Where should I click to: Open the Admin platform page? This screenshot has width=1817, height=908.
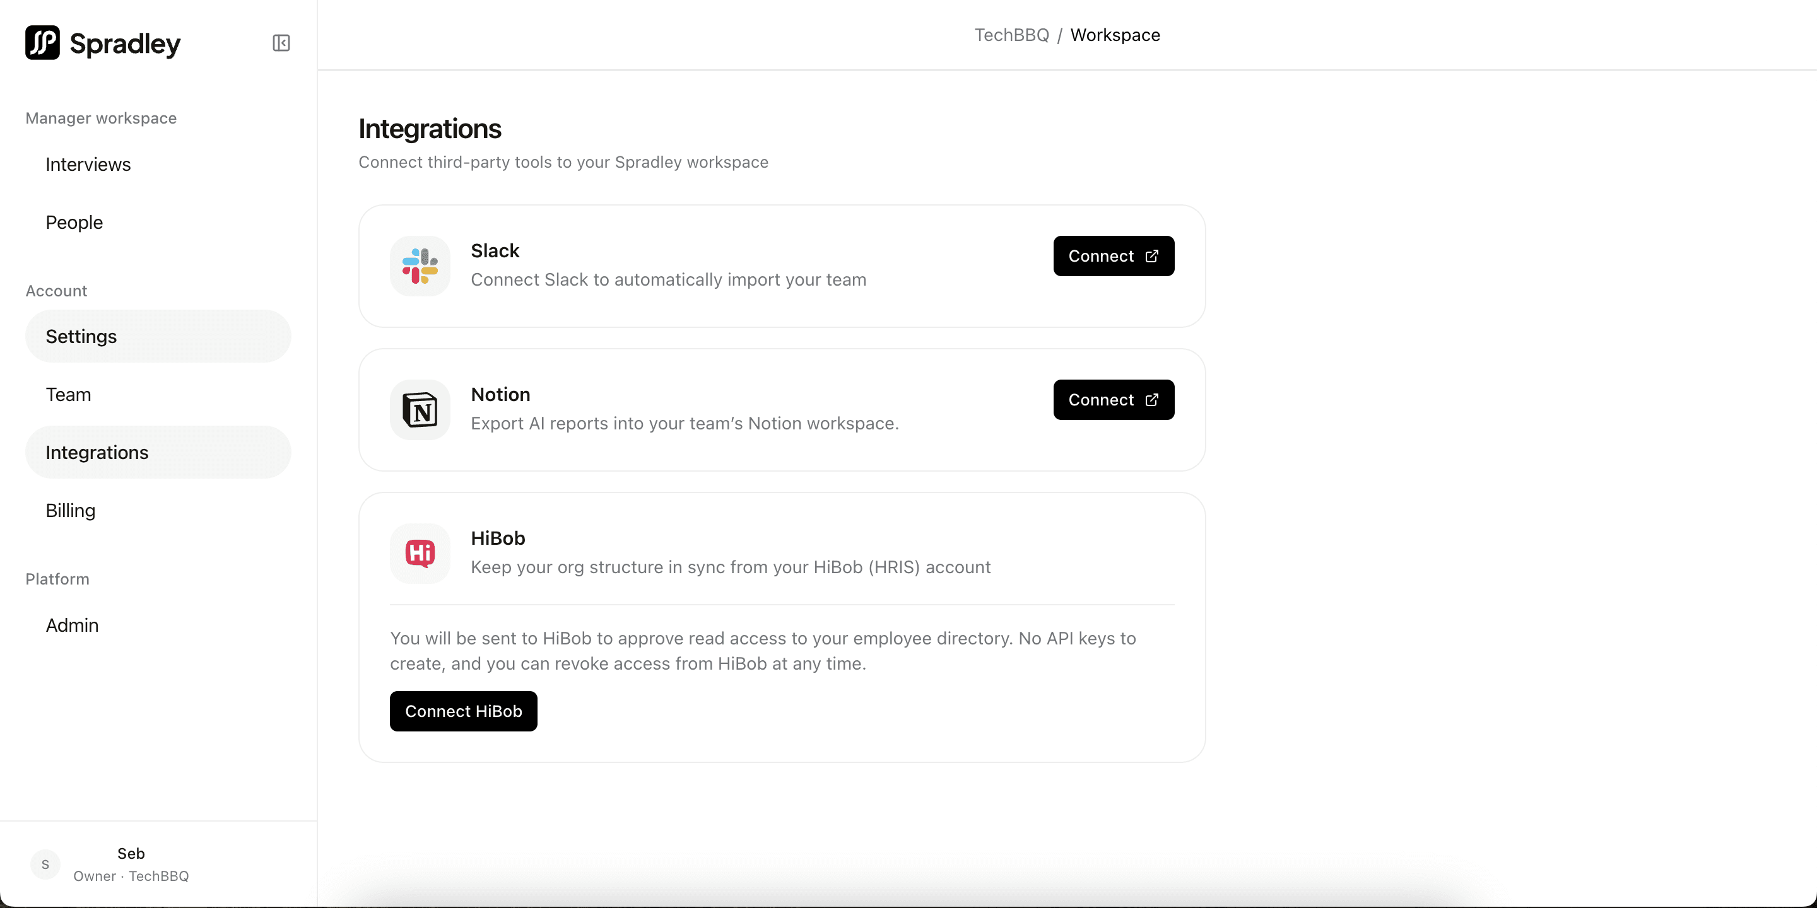(158, 625)
